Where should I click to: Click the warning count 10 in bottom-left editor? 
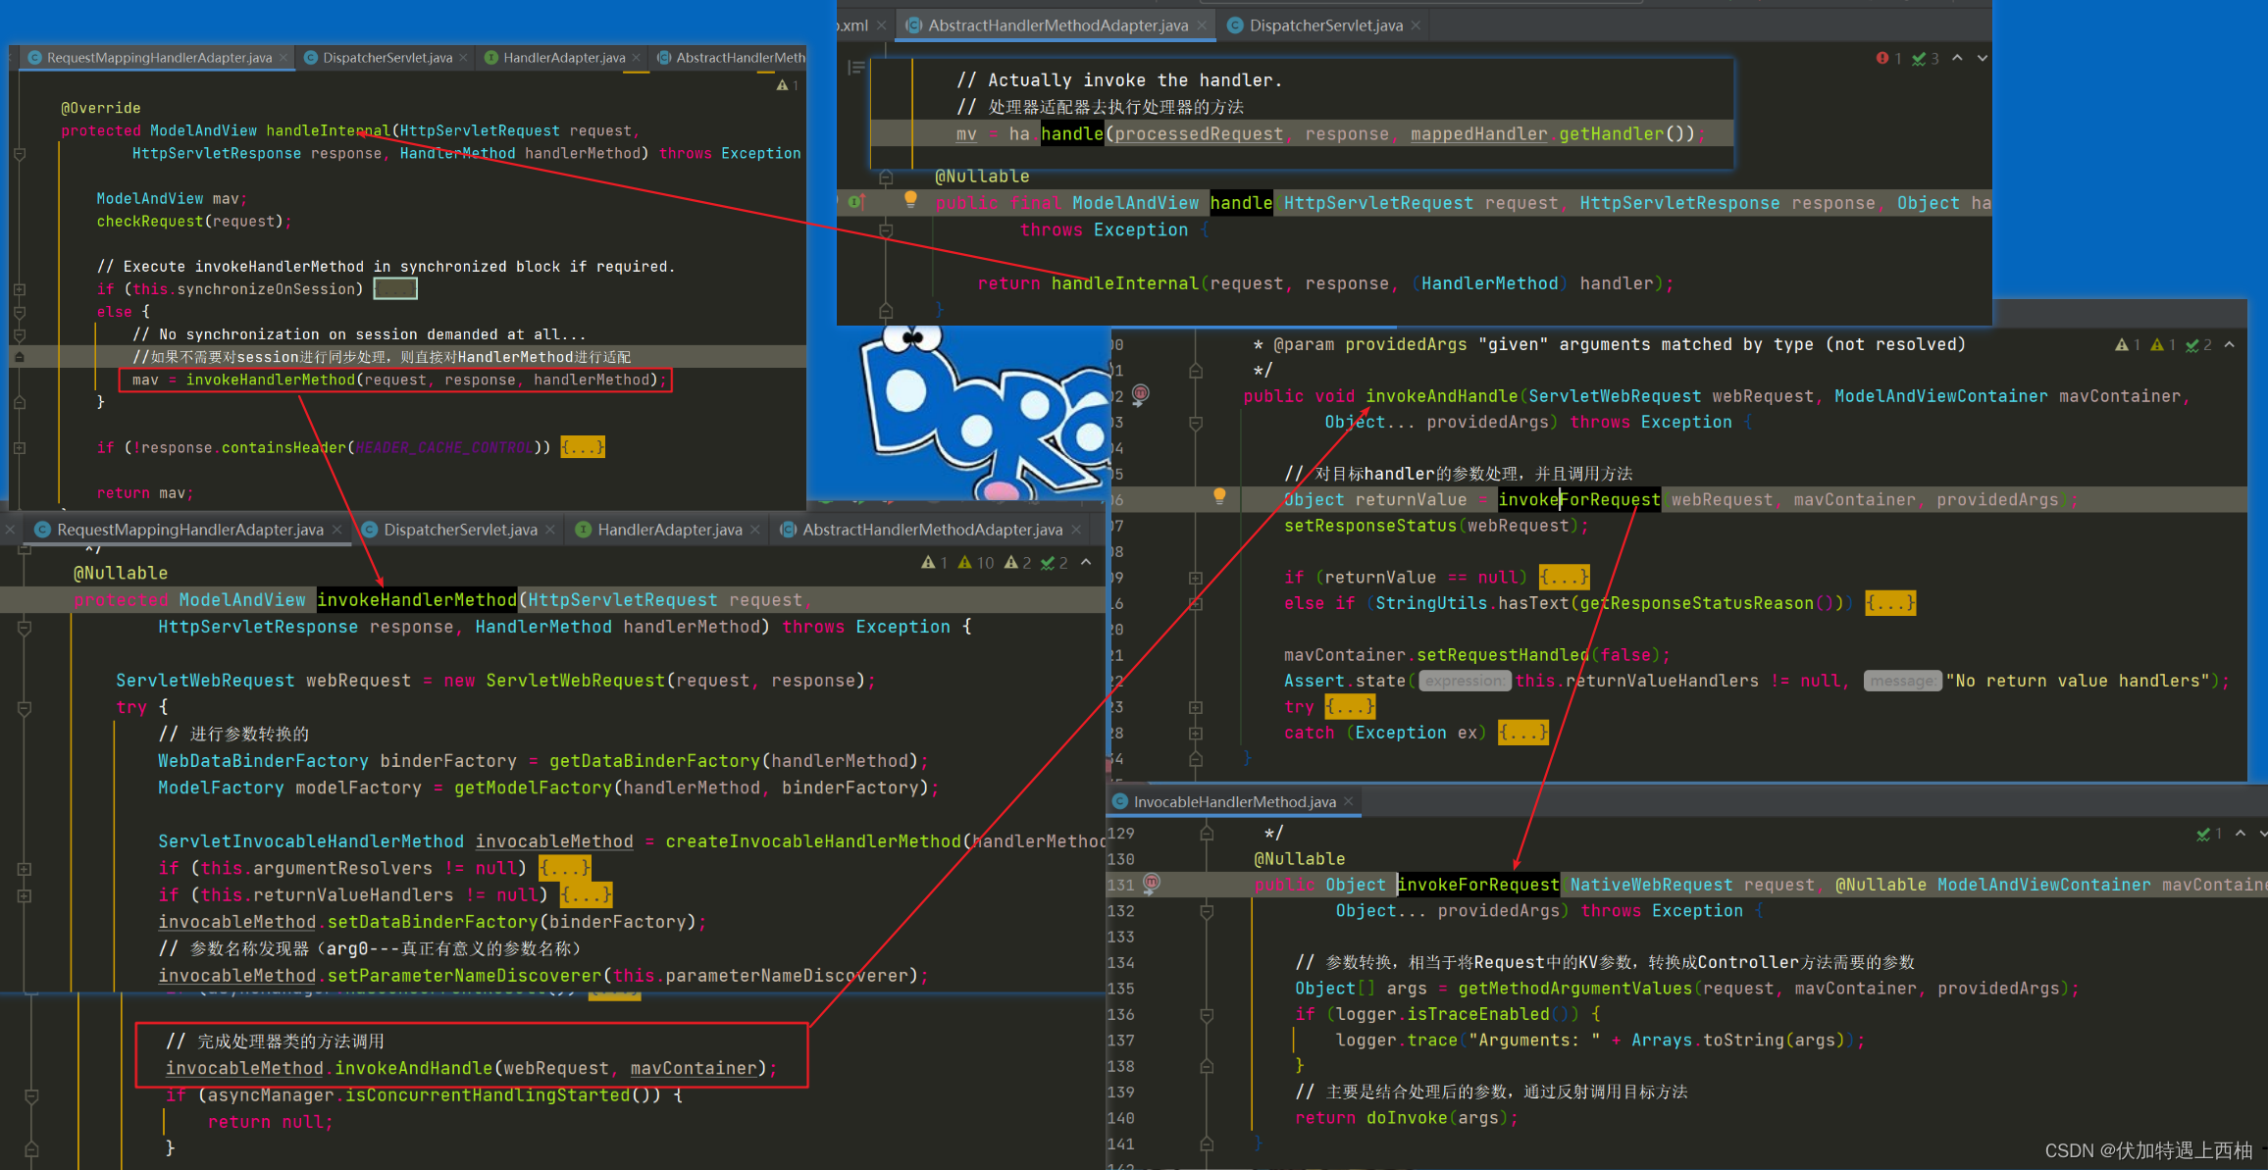[976, 562]
